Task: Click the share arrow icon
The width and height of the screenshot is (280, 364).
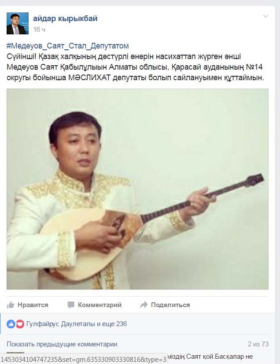Action: coord(144,305)
